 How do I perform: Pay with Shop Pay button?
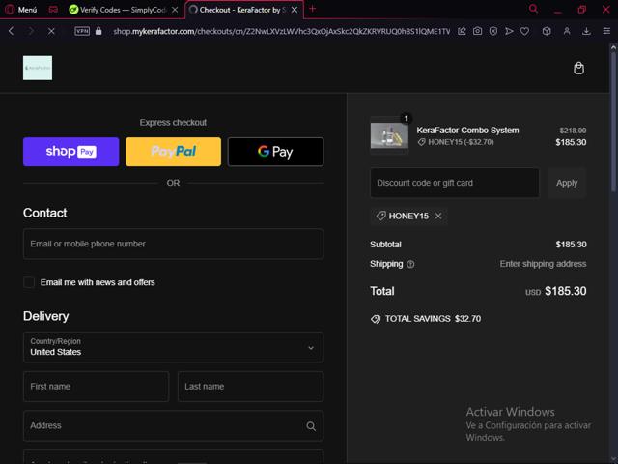pyautogui.click(x=70, y=152)
